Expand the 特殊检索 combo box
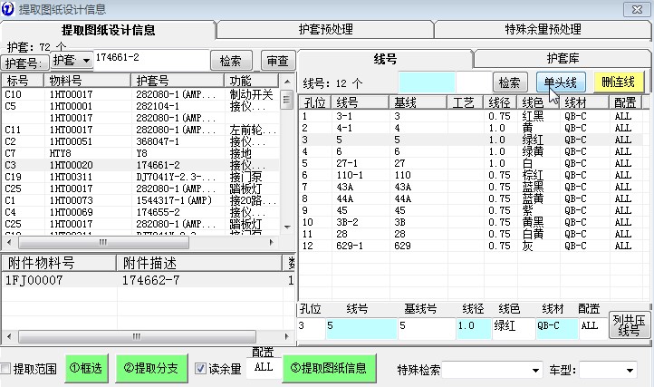Viewport: 654px width, 387px height. [535, 370]
